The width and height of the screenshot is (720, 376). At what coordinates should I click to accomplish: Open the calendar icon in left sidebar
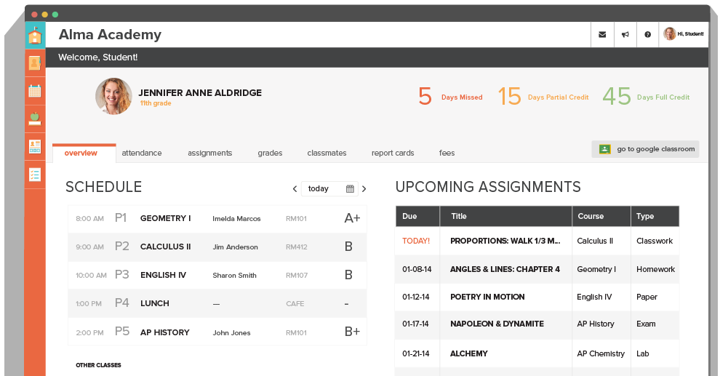coord(35,91)
